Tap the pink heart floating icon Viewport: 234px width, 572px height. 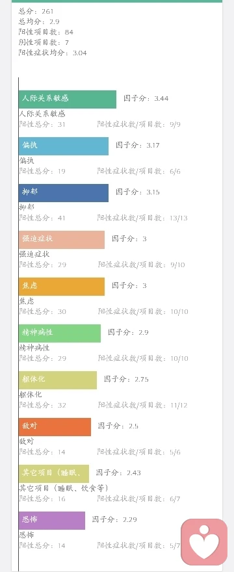pyautogui.click(x=204, y=541)
